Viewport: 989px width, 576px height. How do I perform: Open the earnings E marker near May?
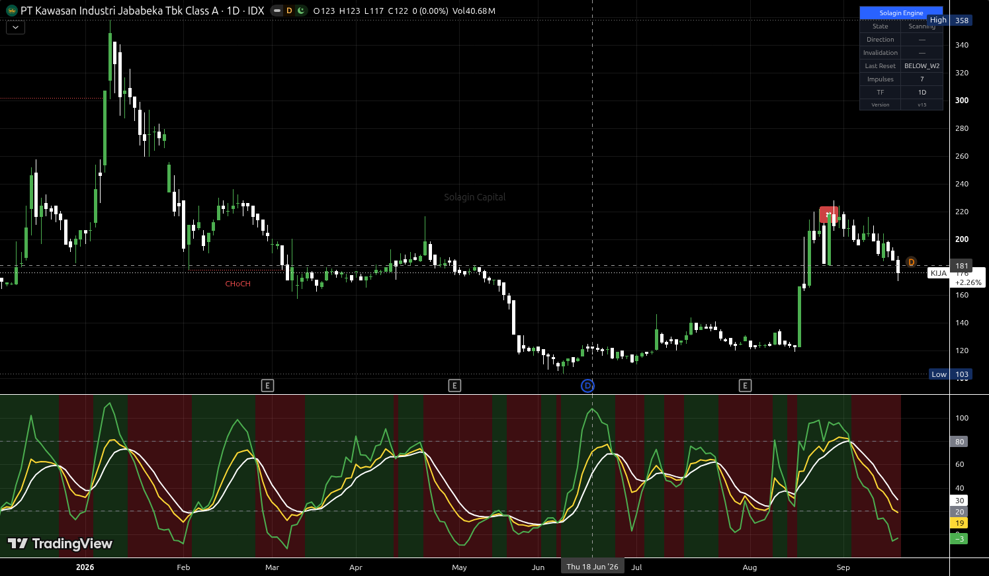click(x=454, y=386)
